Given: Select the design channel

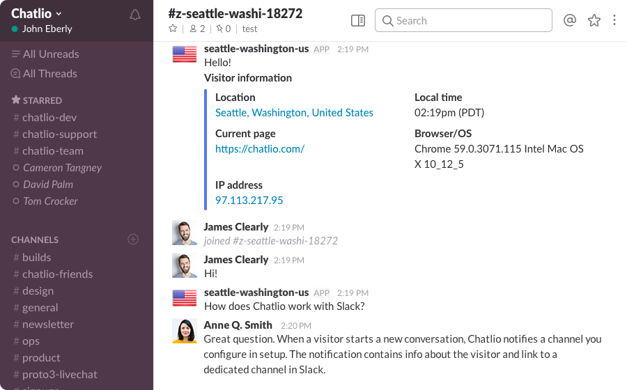Looking at the screenshot, I should point(33,291).
